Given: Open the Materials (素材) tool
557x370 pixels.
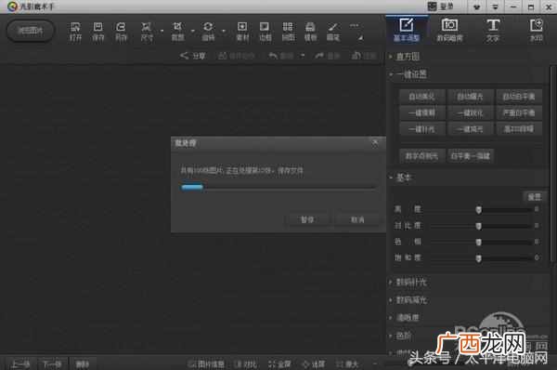Looking at the screenshot, I should (242, 27).
